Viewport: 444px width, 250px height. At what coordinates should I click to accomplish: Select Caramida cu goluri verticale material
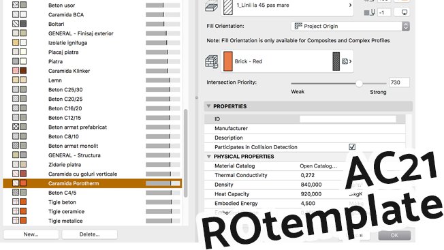point(93,174)
